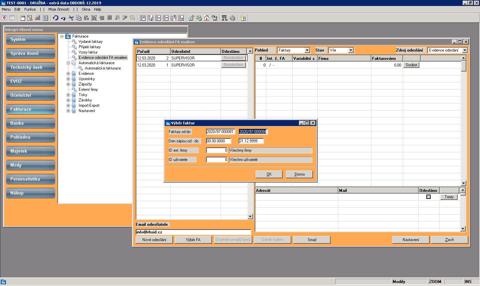Collapse the Automatická fakturace tree node
The image size is (480, 286).
[x=68, y=63]
